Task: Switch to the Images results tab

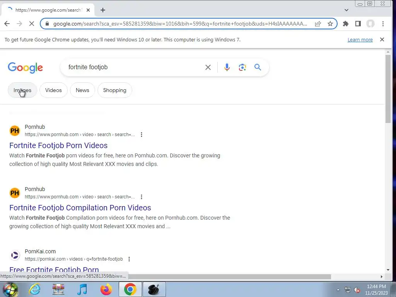Action: coord(22,90)
